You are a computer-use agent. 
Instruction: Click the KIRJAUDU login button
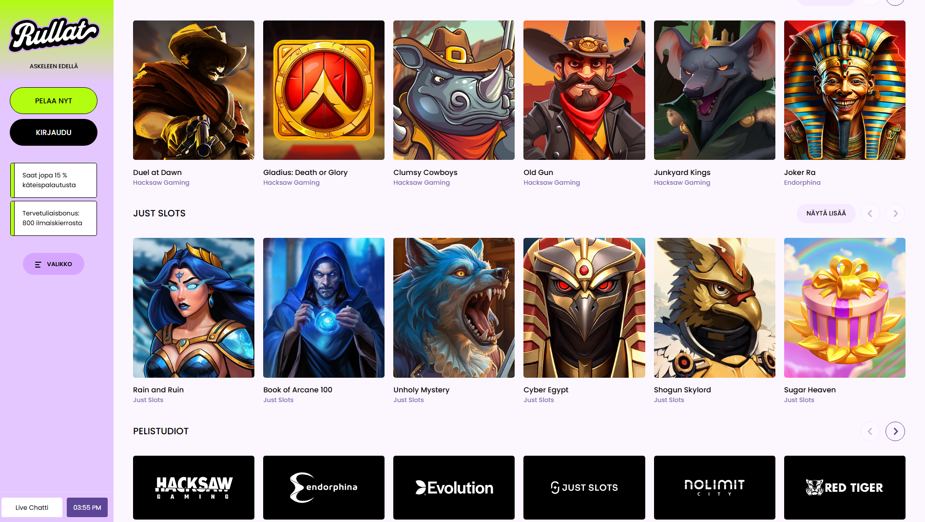pyautogui.click(x=54, y=133)
